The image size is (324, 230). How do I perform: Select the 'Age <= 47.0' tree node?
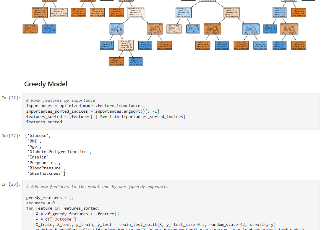coord(280,12)
